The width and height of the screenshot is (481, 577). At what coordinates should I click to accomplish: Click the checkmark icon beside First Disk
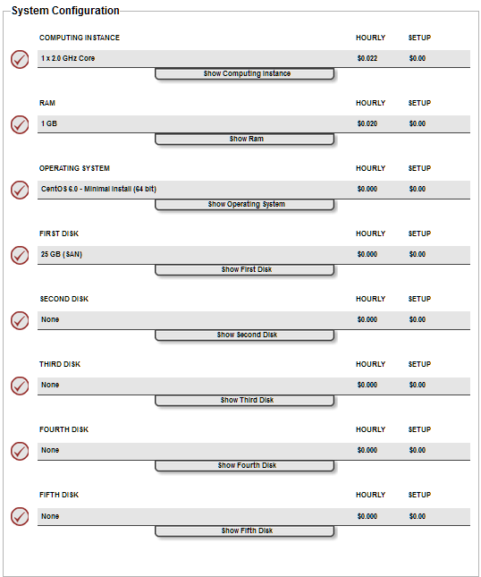tap(20, 255)
